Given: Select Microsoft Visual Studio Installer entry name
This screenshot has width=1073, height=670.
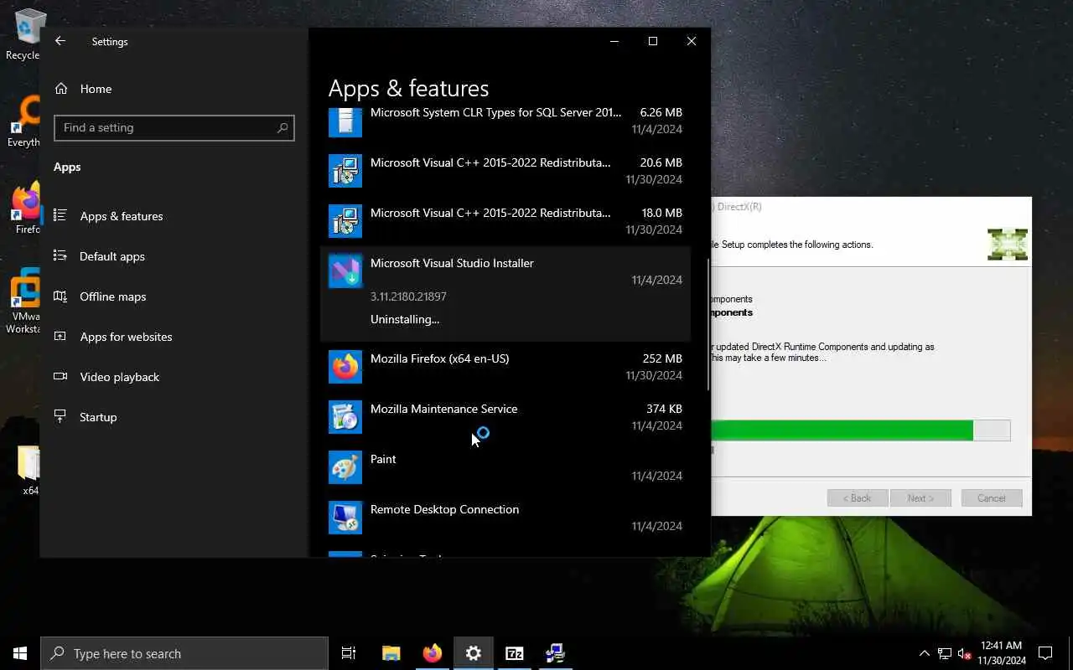Looking at the screenshot, I should pyautogui.click(x=452, y=263).
